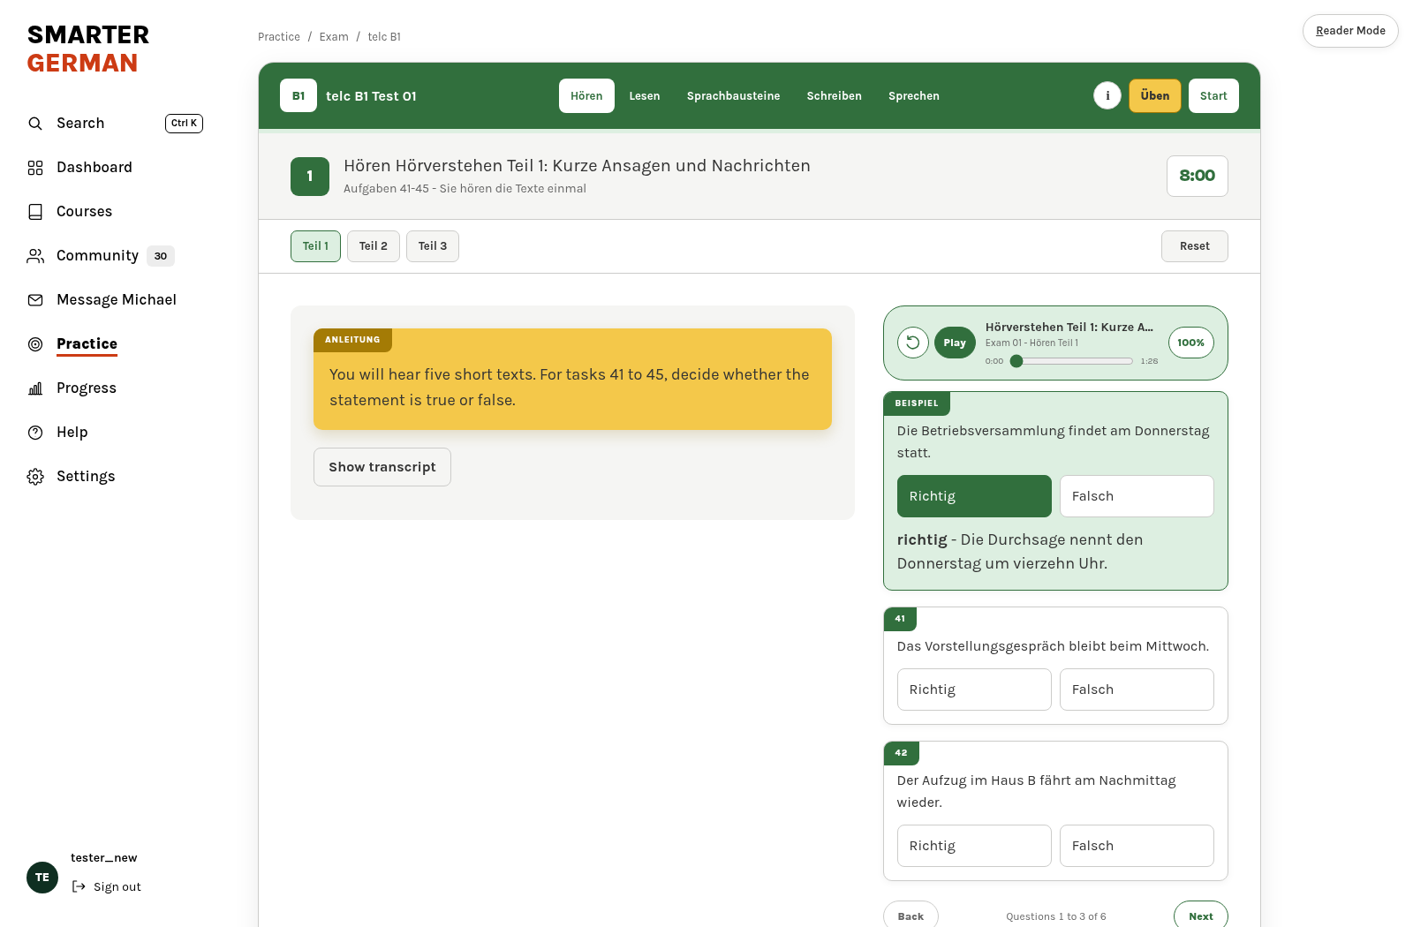Click the TE user avatar

click(42, 878)
